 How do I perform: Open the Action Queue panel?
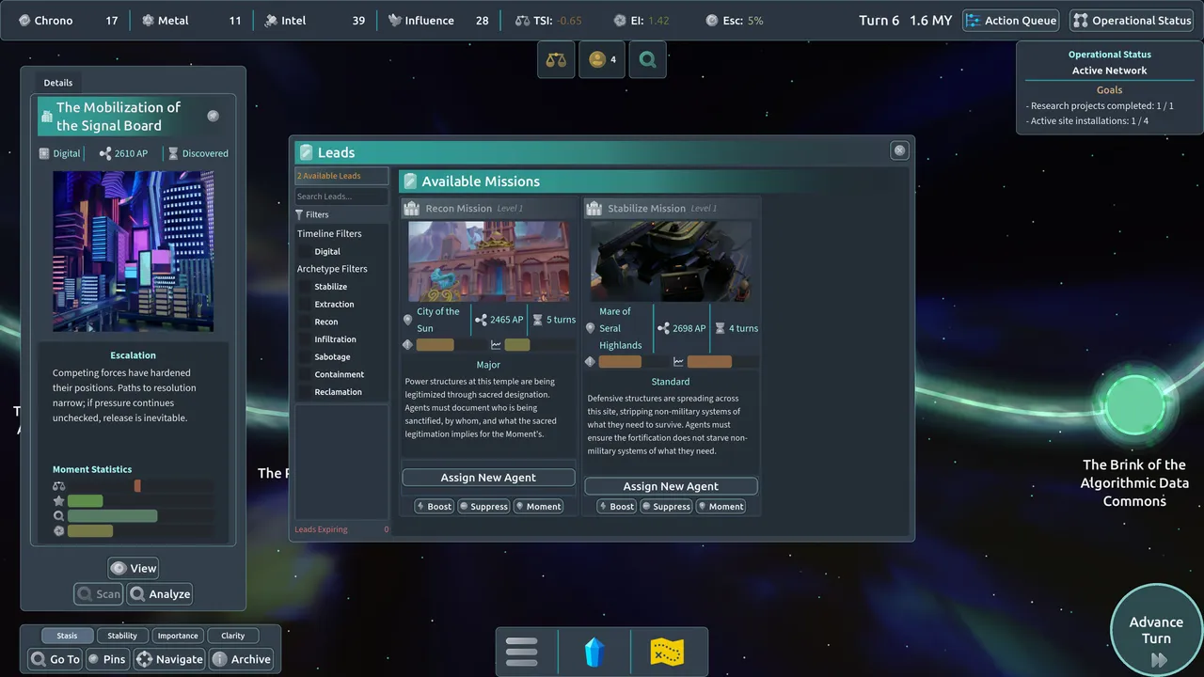pos(1011,21)
